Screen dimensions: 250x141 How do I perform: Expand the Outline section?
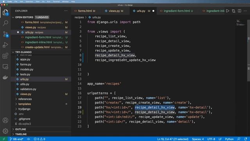(20, 129)
